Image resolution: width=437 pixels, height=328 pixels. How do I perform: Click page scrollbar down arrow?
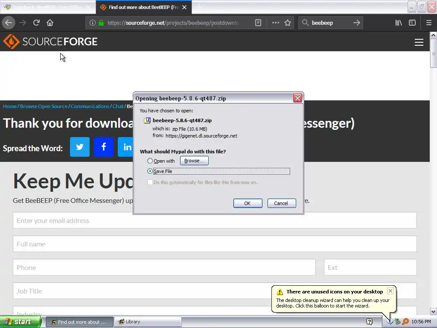(x=433, y=311)
